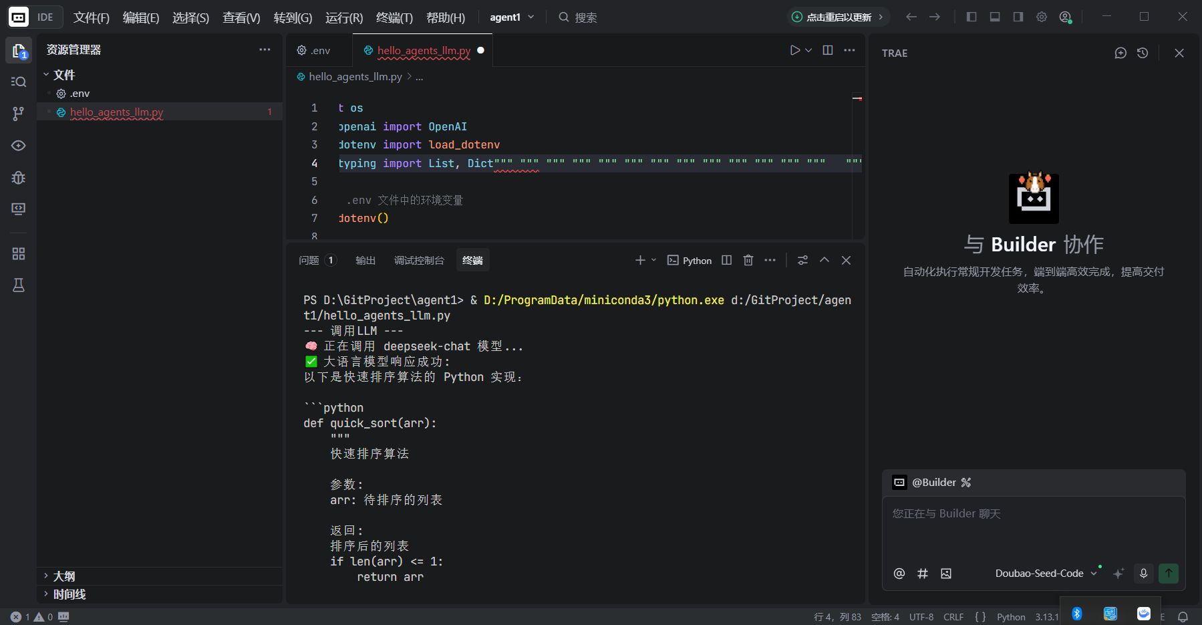Open the account profile icon
Screen dimensions: 1202x625
(1066, 17)
